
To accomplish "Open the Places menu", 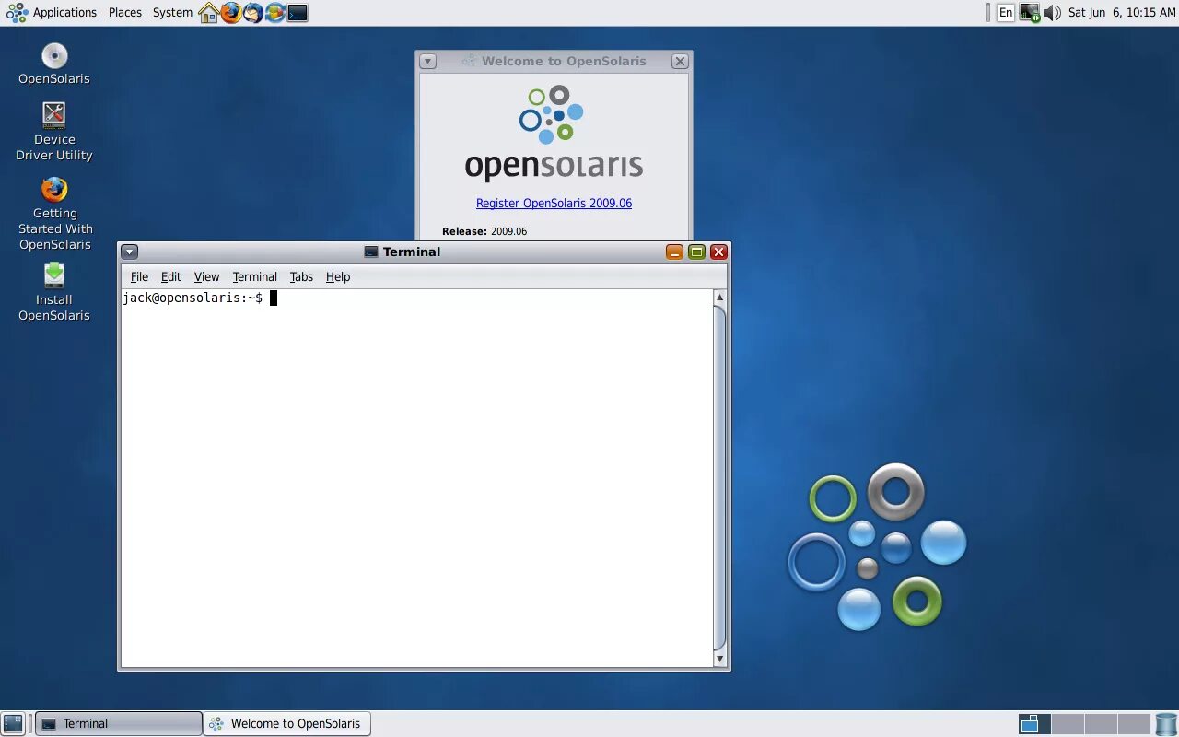I will point(125,13).
